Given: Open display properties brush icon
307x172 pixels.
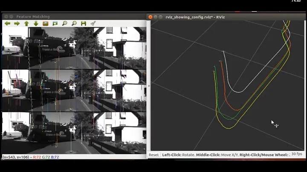Looking at the screenshot, I should (93, 23).
